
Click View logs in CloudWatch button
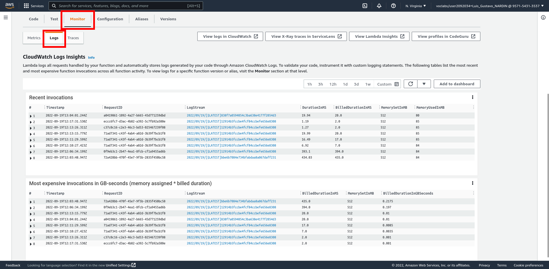230,36
